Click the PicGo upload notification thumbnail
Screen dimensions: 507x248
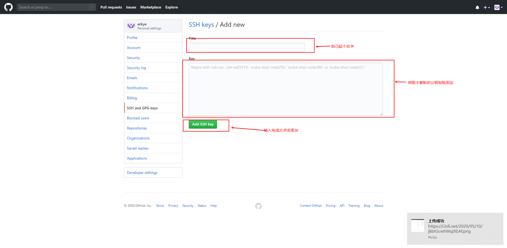pos(418,226)
